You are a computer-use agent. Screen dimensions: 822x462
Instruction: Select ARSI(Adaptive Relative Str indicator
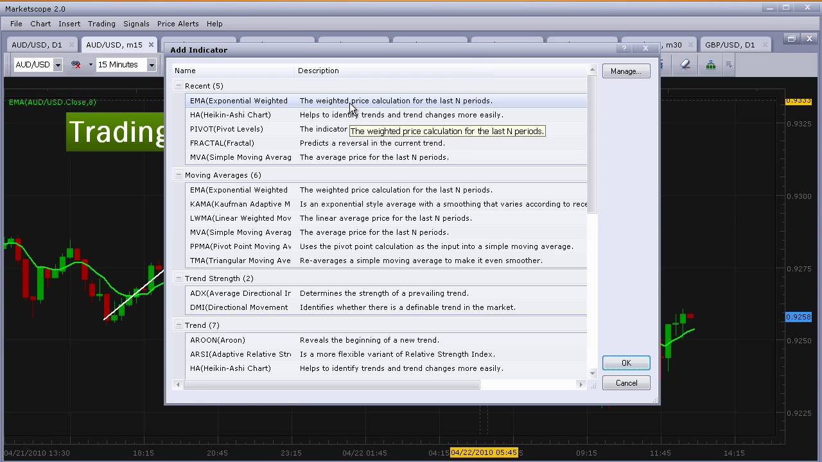point(387,354)
